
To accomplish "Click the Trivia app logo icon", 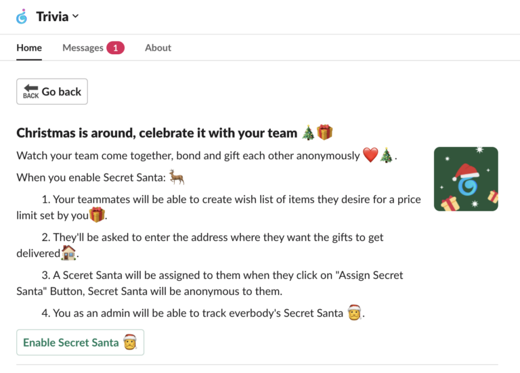I will tap(22, 16).
